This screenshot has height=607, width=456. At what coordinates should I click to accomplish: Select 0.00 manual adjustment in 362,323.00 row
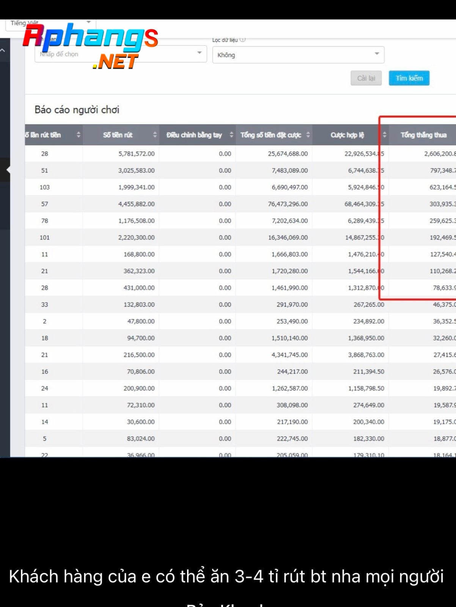click(x=225, y=271)
